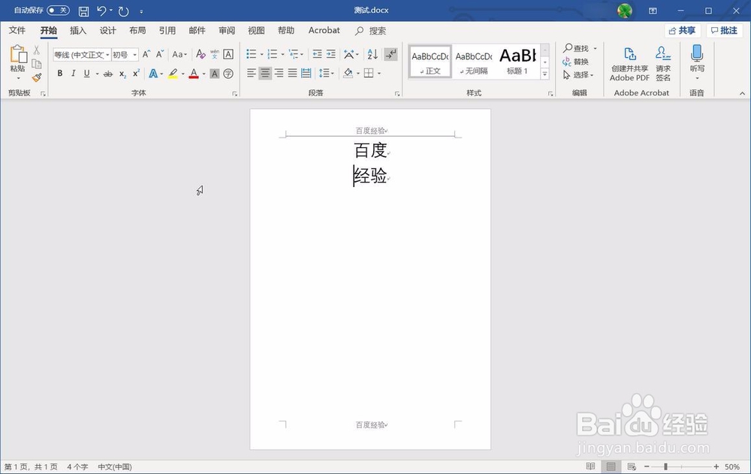This screenshot has width=751, height=474.
Task: Click the Paste clipboard icon
Action: coord(18,55)
